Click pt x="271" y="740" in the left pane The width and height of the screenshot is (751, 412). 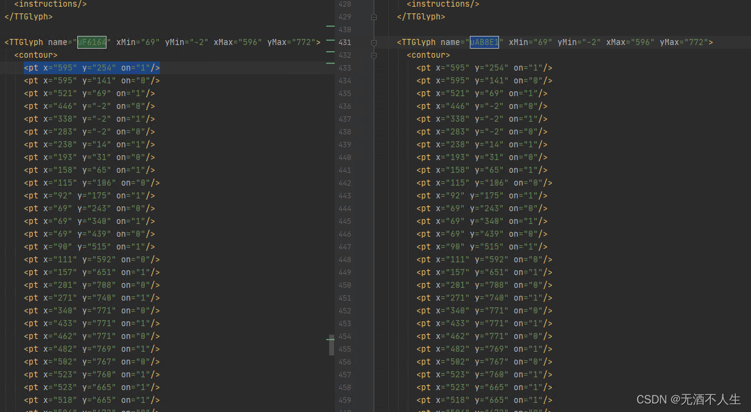tap(92, 298)
